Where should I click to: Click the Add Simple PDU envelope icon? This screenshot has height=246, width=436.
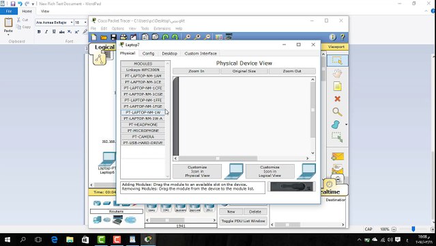click(338, 156)
